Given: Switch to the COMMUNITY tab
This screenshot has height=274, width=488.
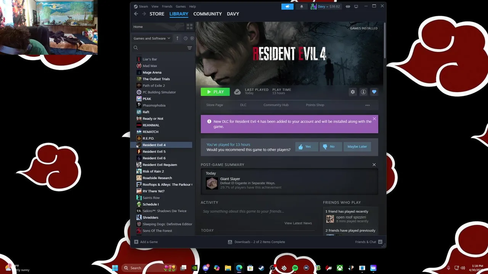Looking at the screenshot, I should [207, 14].
